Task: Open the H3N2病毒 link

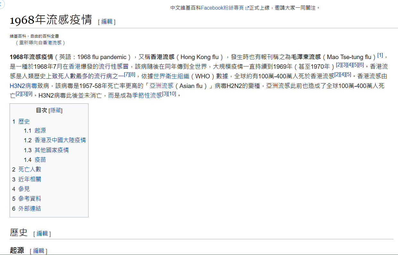Action: pos(23,86)
